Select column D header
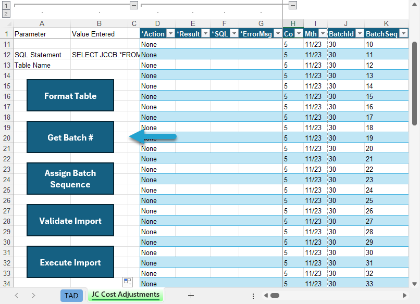Viewport: 420px width, 304px height. [157, 23]
